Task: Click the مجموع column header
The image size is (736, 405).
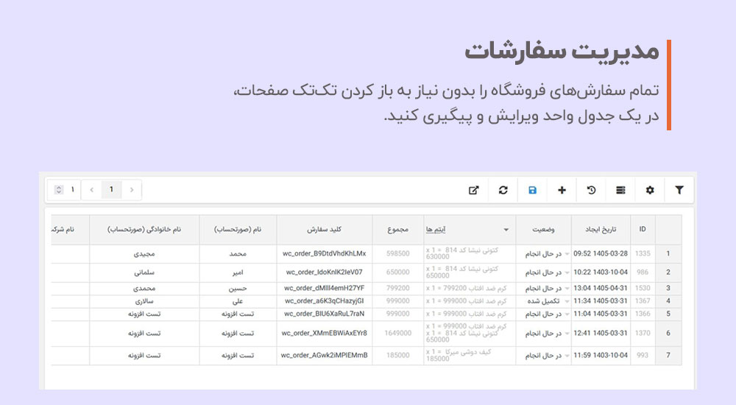Action: (397, 229)
